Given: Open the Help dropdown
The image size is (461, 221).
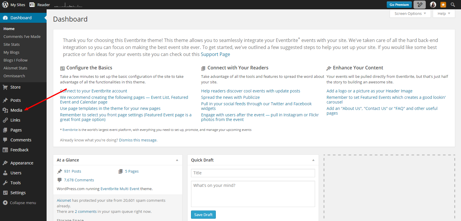Looking at the screenshot, I should (x=444, y=14).
